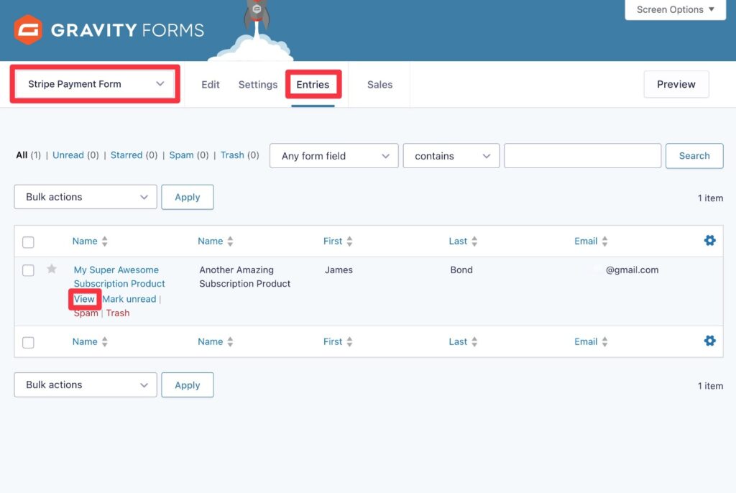The height and width of the screenshot is (493, 736).
Task: Open column settings gear in table footer
Action: [709, 341]
